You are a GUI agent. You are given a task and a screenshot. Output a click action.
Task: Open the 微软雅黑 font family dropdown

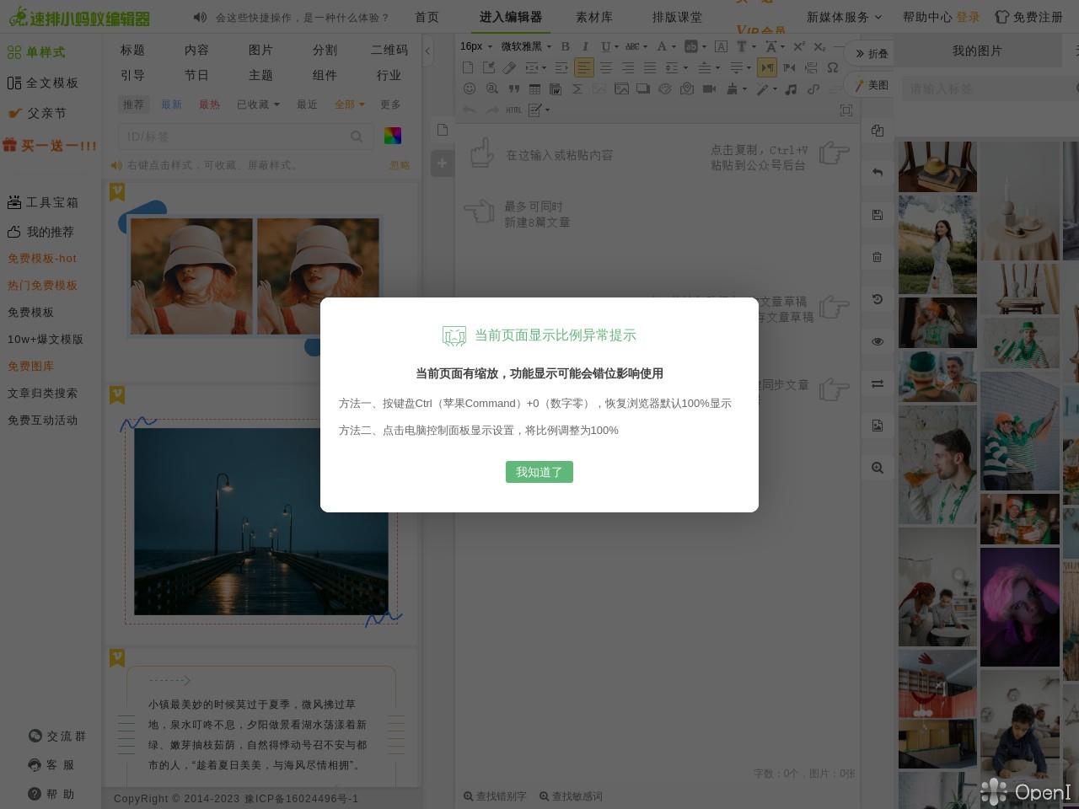tap(523, 46)
